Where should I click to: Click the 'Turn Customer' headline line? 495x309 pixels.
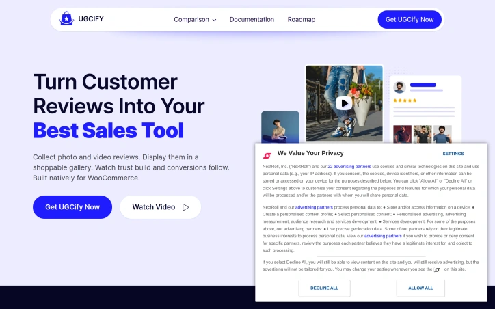click(x=105, y=82)
